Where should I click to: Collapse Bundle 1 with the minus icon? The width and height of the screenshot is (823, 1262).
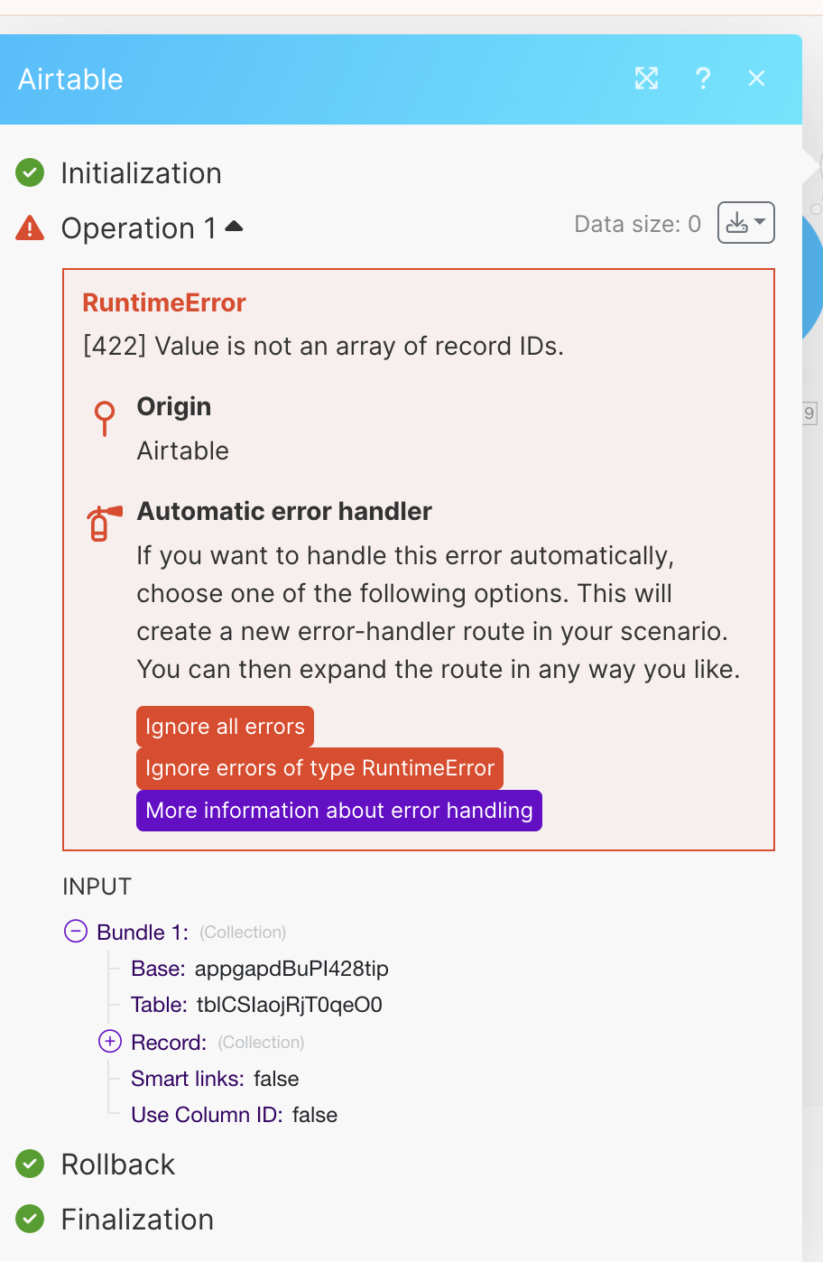76,932
